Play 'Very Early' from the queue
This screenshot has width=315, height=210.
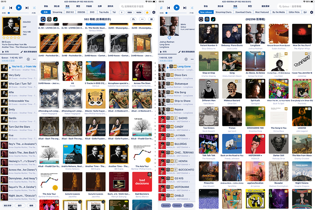(x=19, y=77)
